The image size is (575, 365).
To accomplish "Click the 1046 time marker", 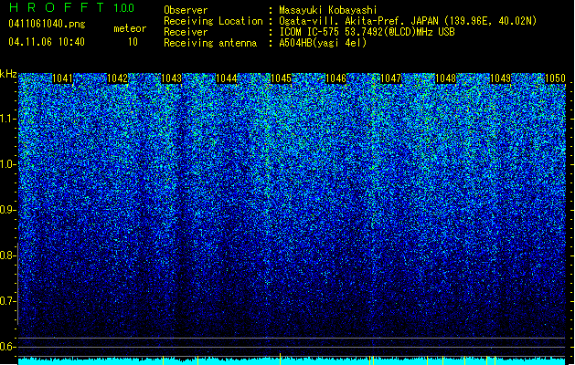I will (x=336, y=78).
